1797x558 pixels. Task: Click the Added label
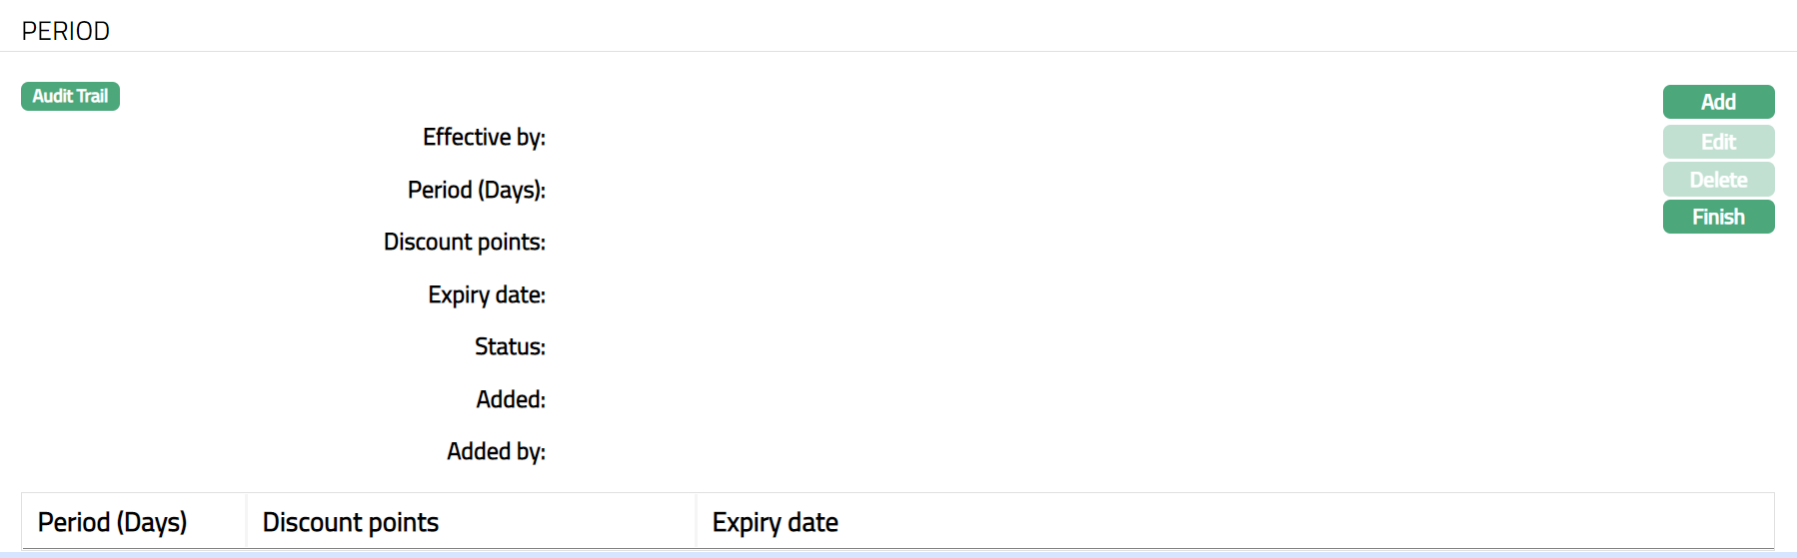point(510,399)
